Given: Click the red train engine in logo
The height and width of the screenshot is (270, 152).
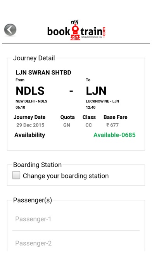Looking at the screenshot, I should pyautogui.click(x=75, y=32).
